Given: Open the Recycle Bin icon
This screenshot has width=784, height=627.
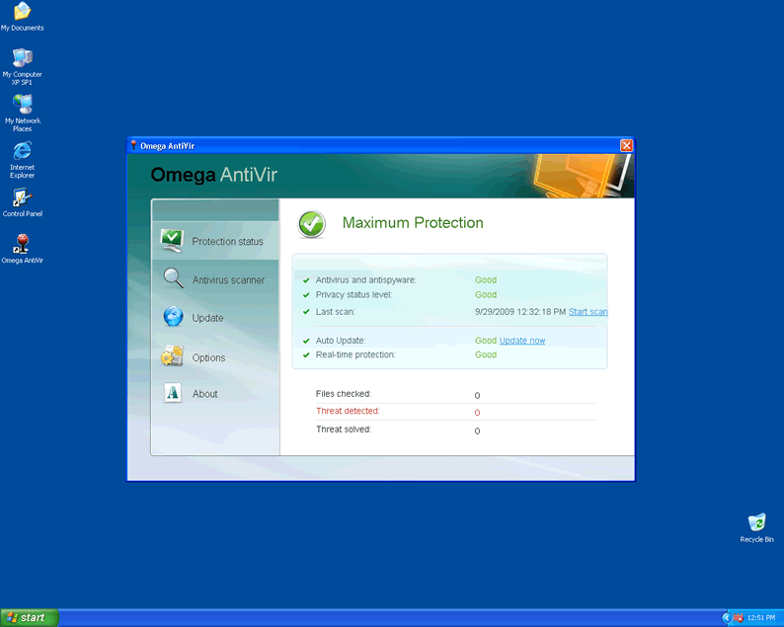Looking at the screenshot, I should (x=756, y=522).
